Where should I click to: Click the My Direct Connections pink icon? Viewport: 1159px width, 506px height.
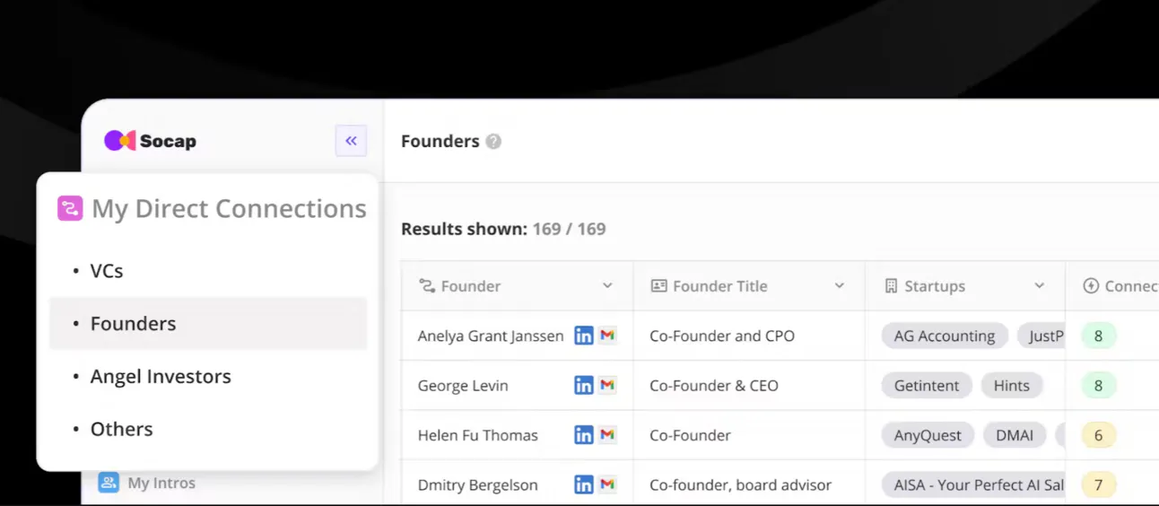point(70,208)
